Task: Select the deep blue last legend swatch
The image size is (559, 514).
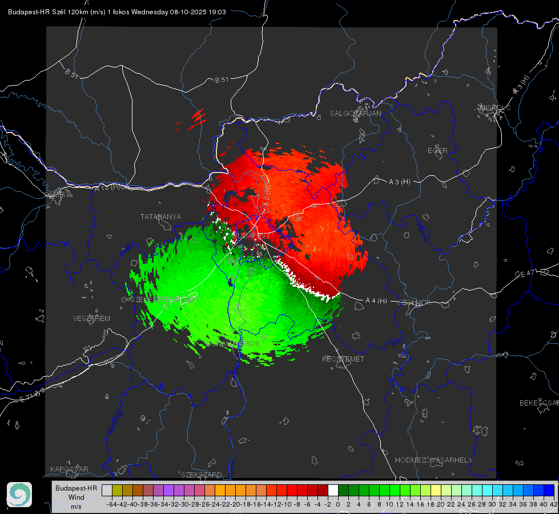Action: point(549,491)
